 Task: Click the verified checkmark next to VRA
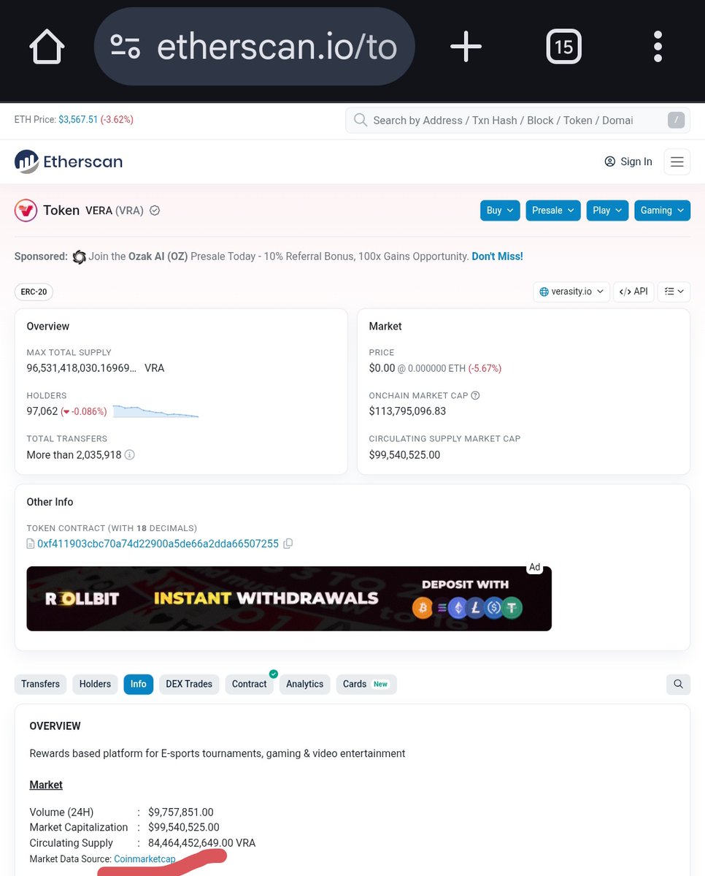(x=155, y=210)
